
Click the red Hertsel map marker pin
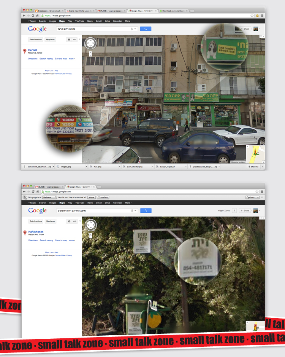[25, 51]
